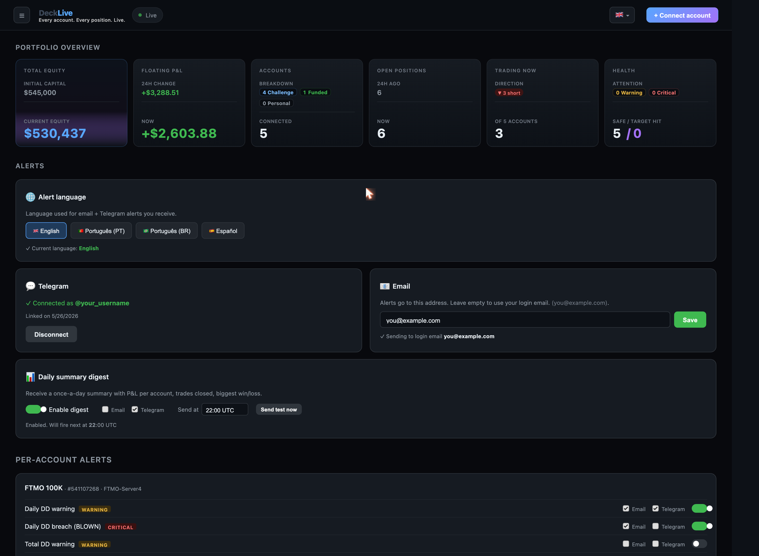Viewport: 759px width, 556px height.
Task: Click the Send test now button
Action: (279, 410)
